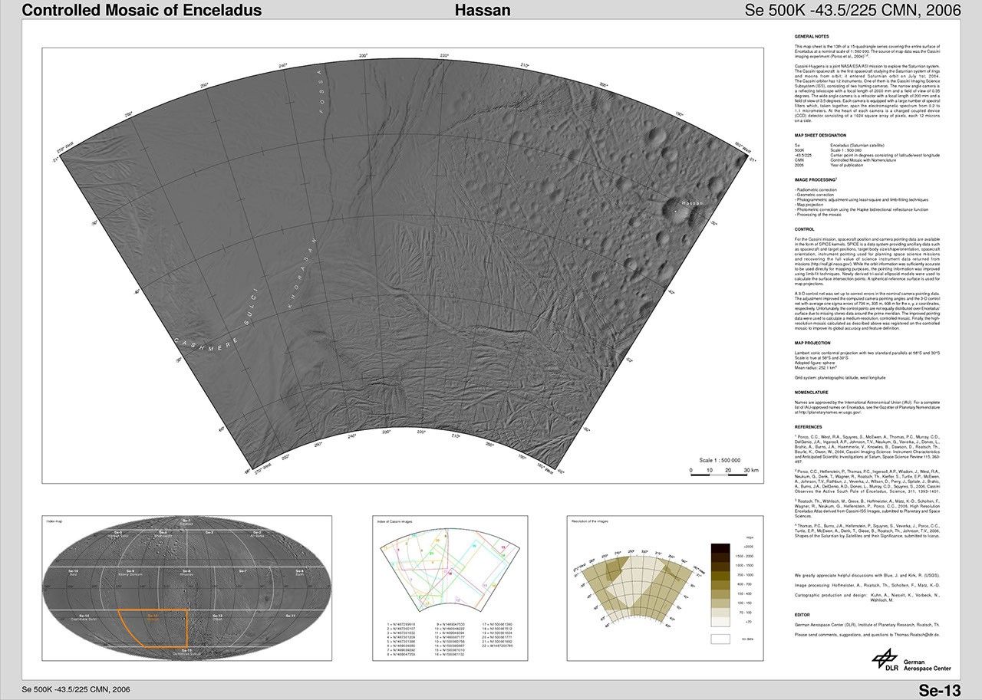The height and width of the screenshot is (700, 982).
Task: Click the 'Hassan' sheet title at top
Action: [x=483, y=10]
